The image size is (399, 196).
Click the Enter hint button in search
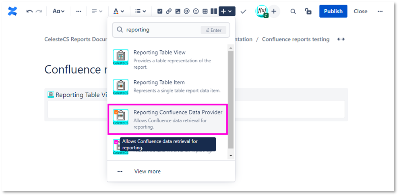click(x=213, y=30)
